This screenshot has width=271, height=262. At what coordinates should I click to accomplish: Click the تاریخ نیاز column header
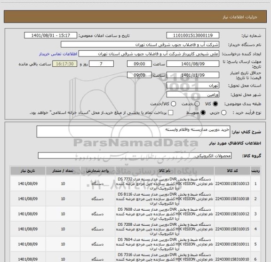pyautogui.click(x=28, y=171)
